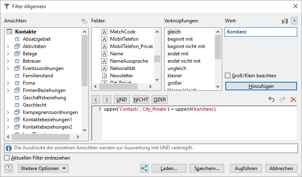Click the share icon beside Laden button

(x=144, y=168)
